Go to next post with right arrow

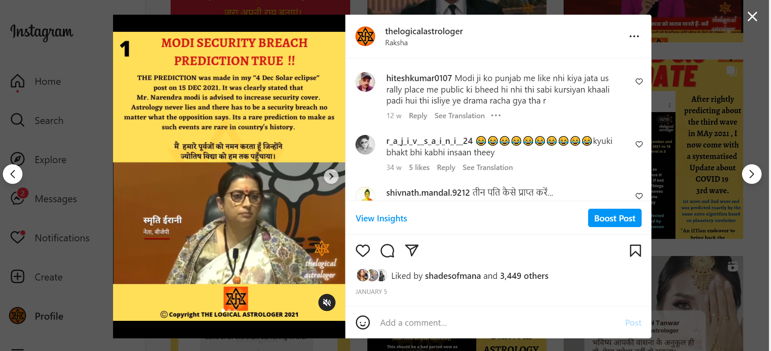coord(752,174)
